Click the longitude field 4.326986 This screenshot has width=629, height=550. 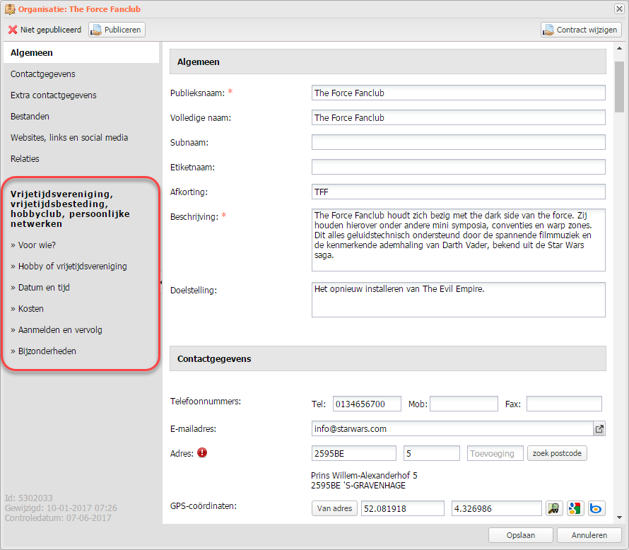click(497, 508)
